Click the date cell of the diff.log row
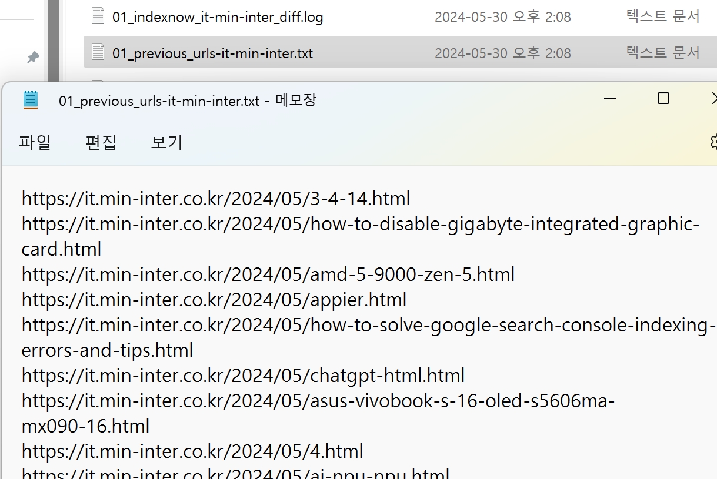Screen dimensions: 717x479 503,17
